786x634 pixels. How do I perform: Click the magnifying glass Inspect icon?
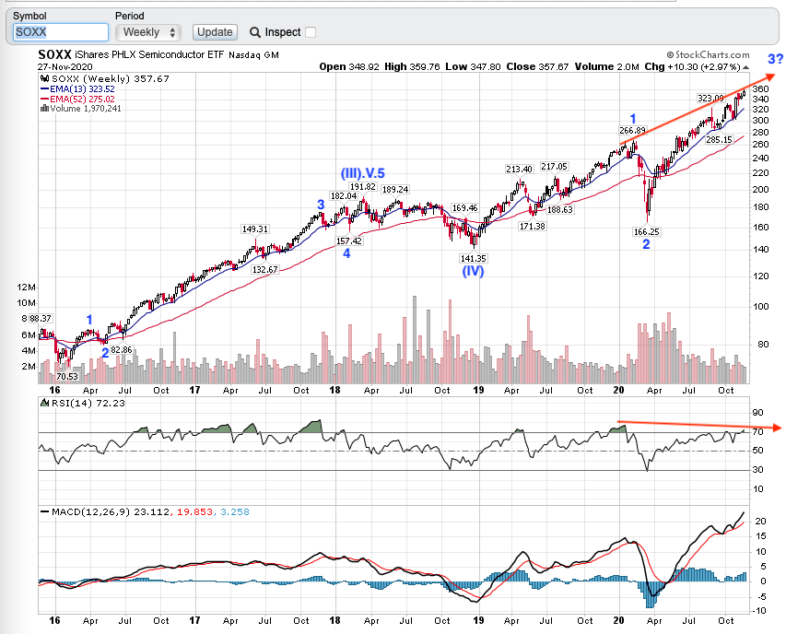pyautogui.click(x=254, y=32)
